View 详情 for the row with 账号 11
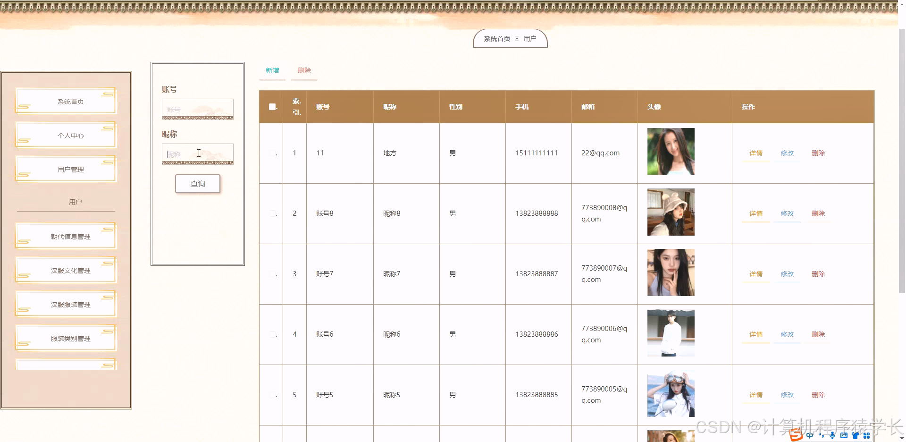 coord(756,153)
